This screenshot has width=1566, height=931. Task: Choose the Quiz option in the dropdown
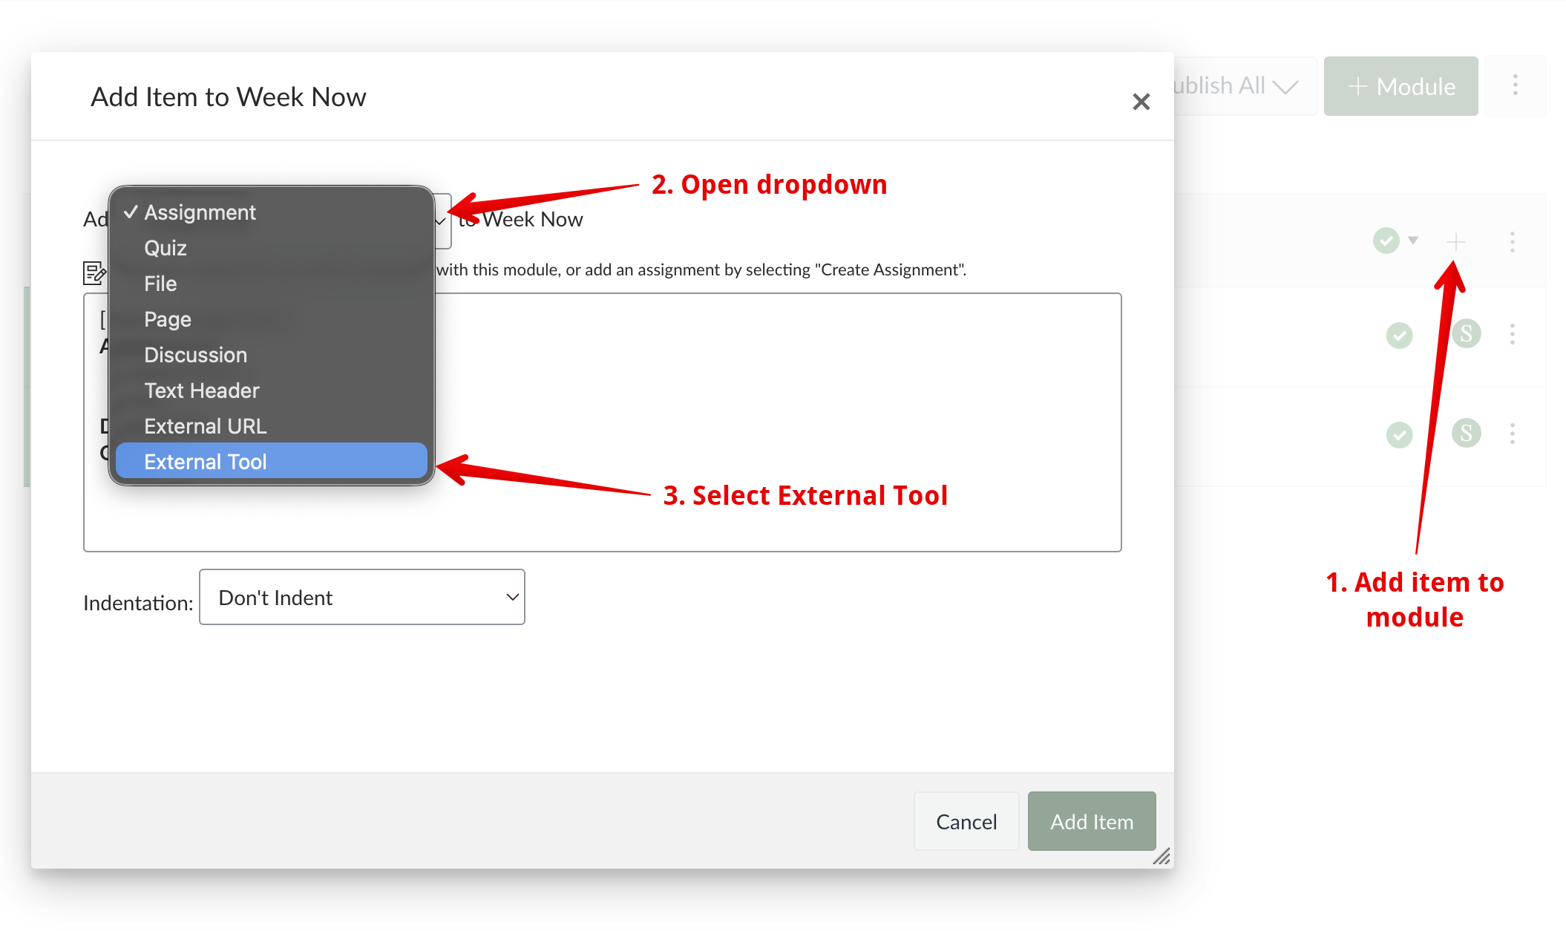166,248
